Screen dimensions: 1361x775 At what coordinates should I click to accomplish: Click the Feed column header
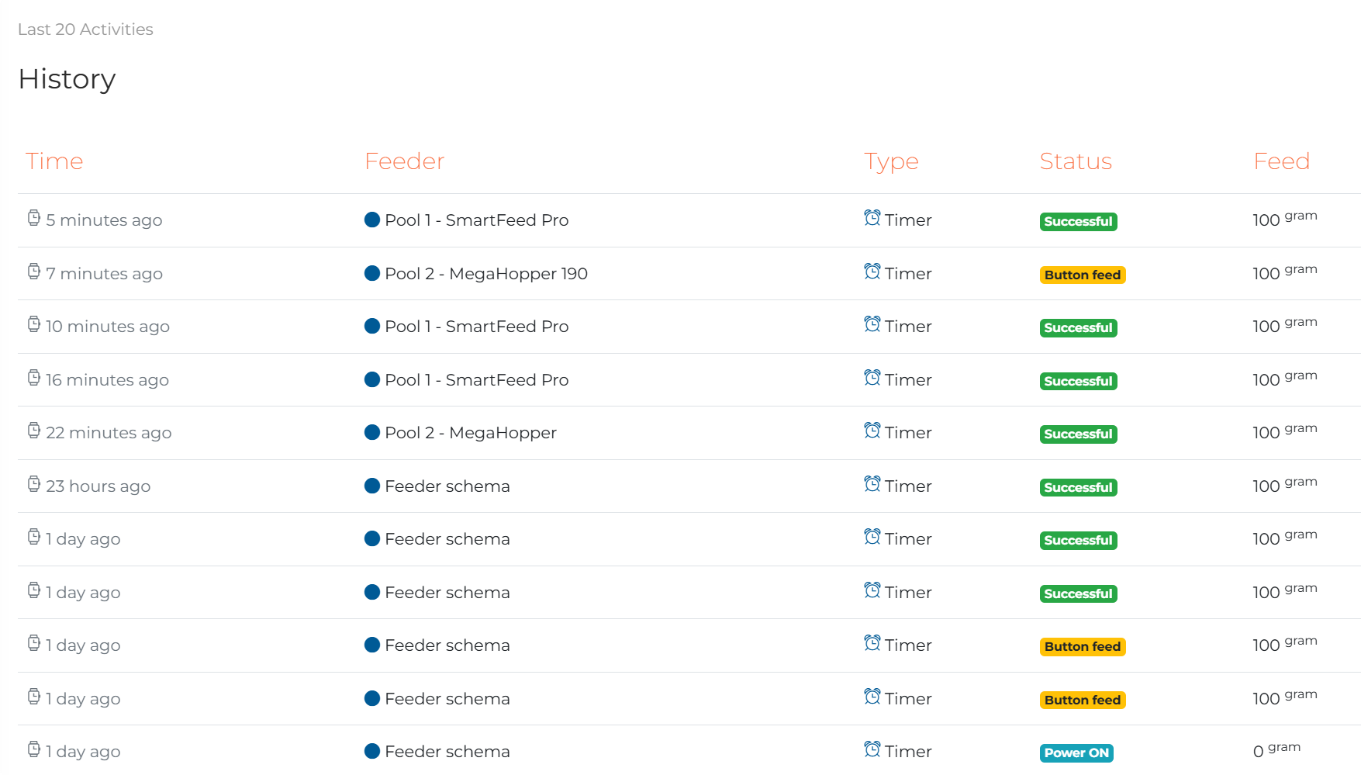1281,161
